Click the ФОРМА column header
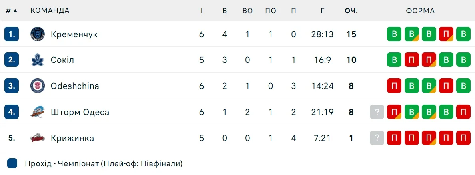Viewport: 475px width, 175px height. [420, 11]
